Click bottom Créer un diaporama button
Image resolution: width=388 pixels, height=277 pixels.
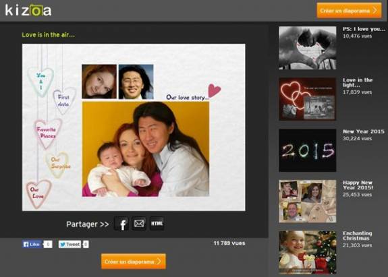click(x=134, y=261)
